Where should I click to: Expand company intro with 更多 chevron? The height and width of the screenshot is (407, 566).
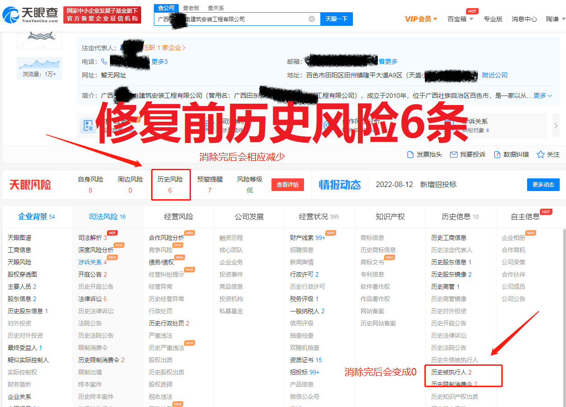click(x=543, y=96)
